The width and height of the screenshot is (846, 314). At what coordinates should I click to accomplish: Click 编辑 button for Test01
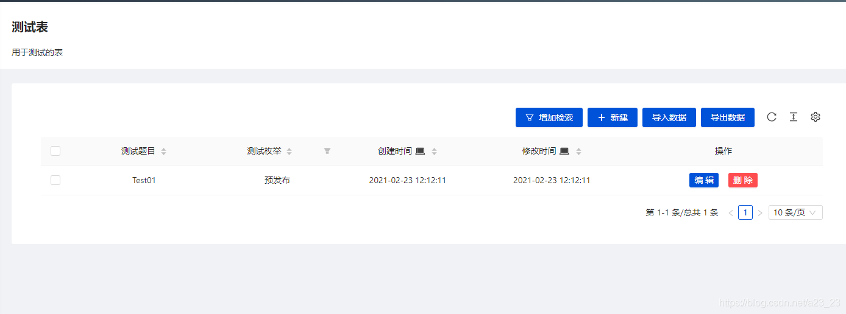704,180
